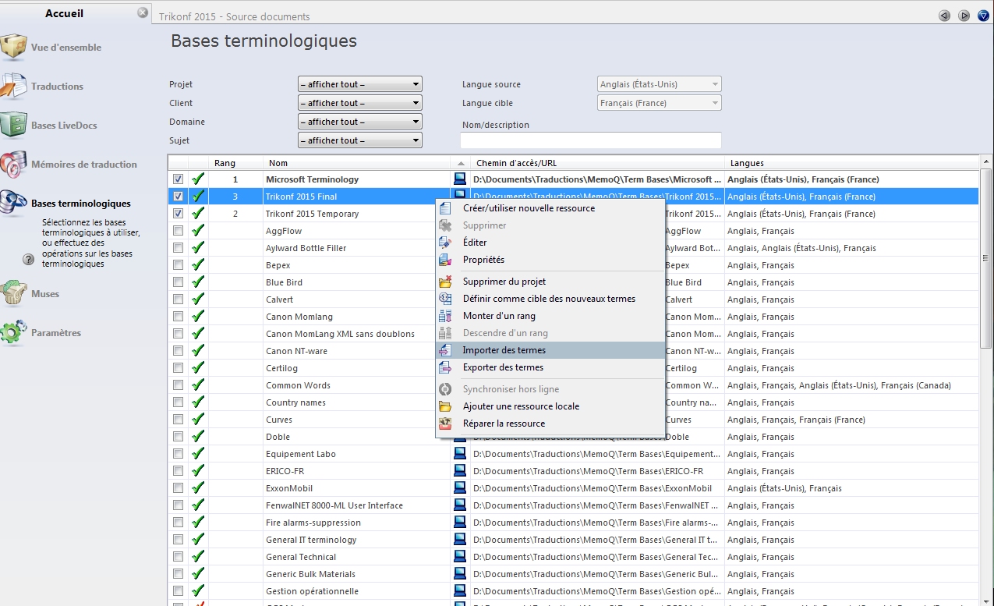The image size is (994, 606).
Task: Uncheck the Trikonf 2015 Final checkbox
Action: click(x=178, y=197)
